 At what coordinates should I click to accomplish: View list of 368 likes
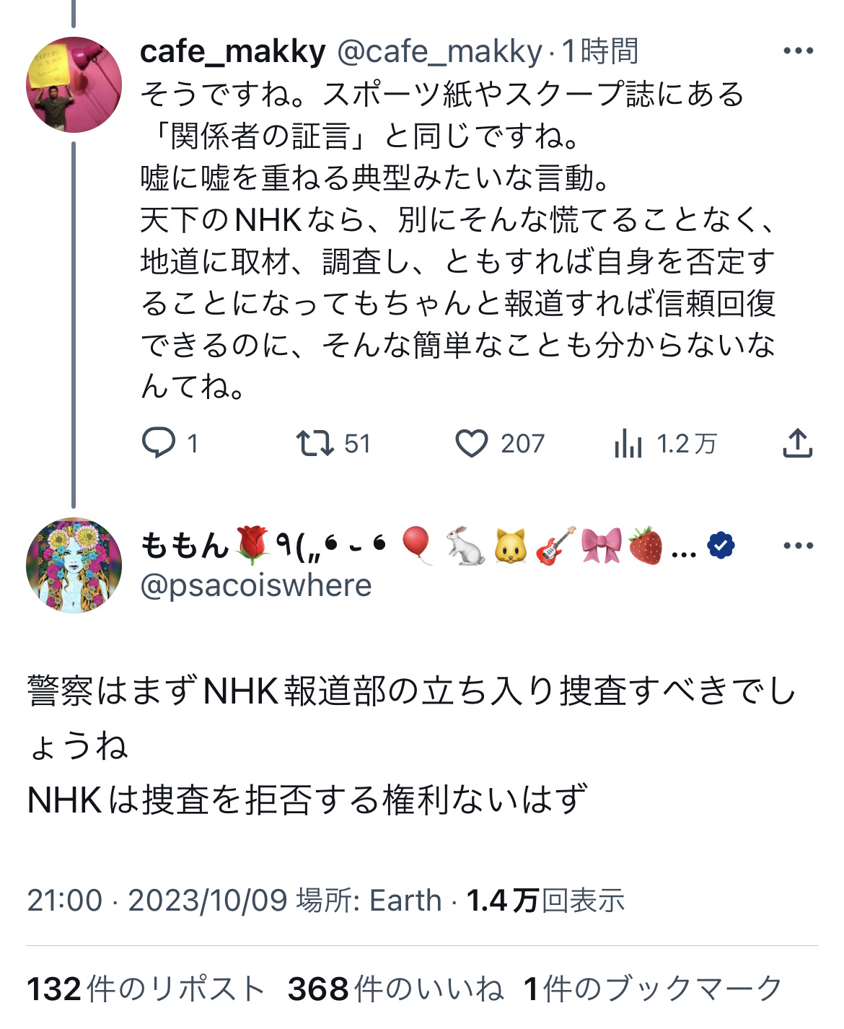point(395,989)
